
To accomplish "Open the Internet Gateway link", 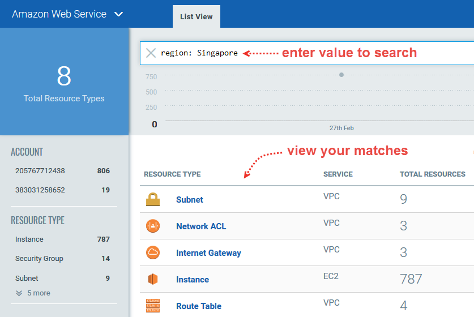I will point(208,253).
